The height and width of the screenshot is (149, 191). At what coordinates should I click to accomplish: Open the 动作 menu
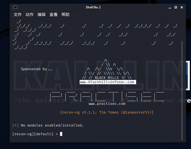point(29,15)
